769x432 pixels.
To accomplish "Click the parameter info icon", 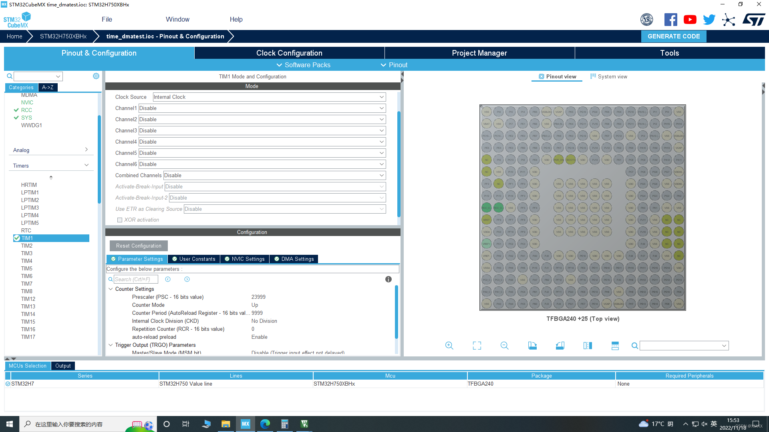I will pyautogui.click(x=388, y=279).
